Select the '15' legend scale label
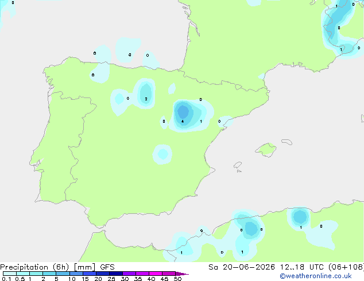 [85, 279]
